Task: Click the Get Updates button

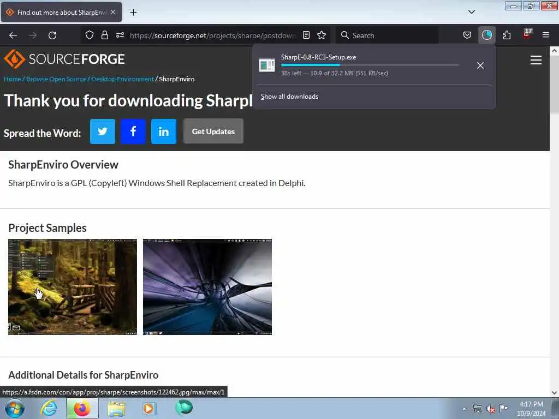Action: (x=213, y=131)
